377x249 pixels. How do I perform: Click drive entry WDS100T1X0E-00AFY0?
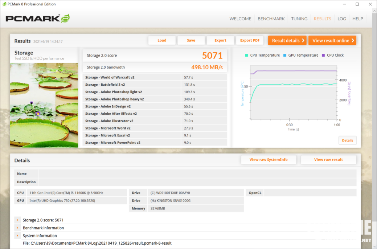[x=170, y=193]
